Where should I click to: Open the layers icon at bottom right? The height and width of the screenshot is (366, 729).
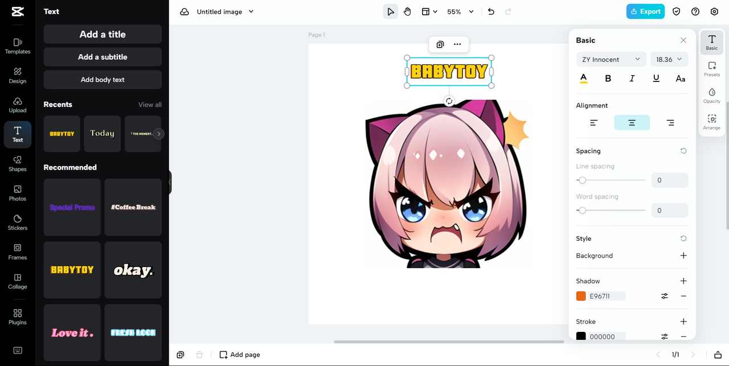point(718,355)
